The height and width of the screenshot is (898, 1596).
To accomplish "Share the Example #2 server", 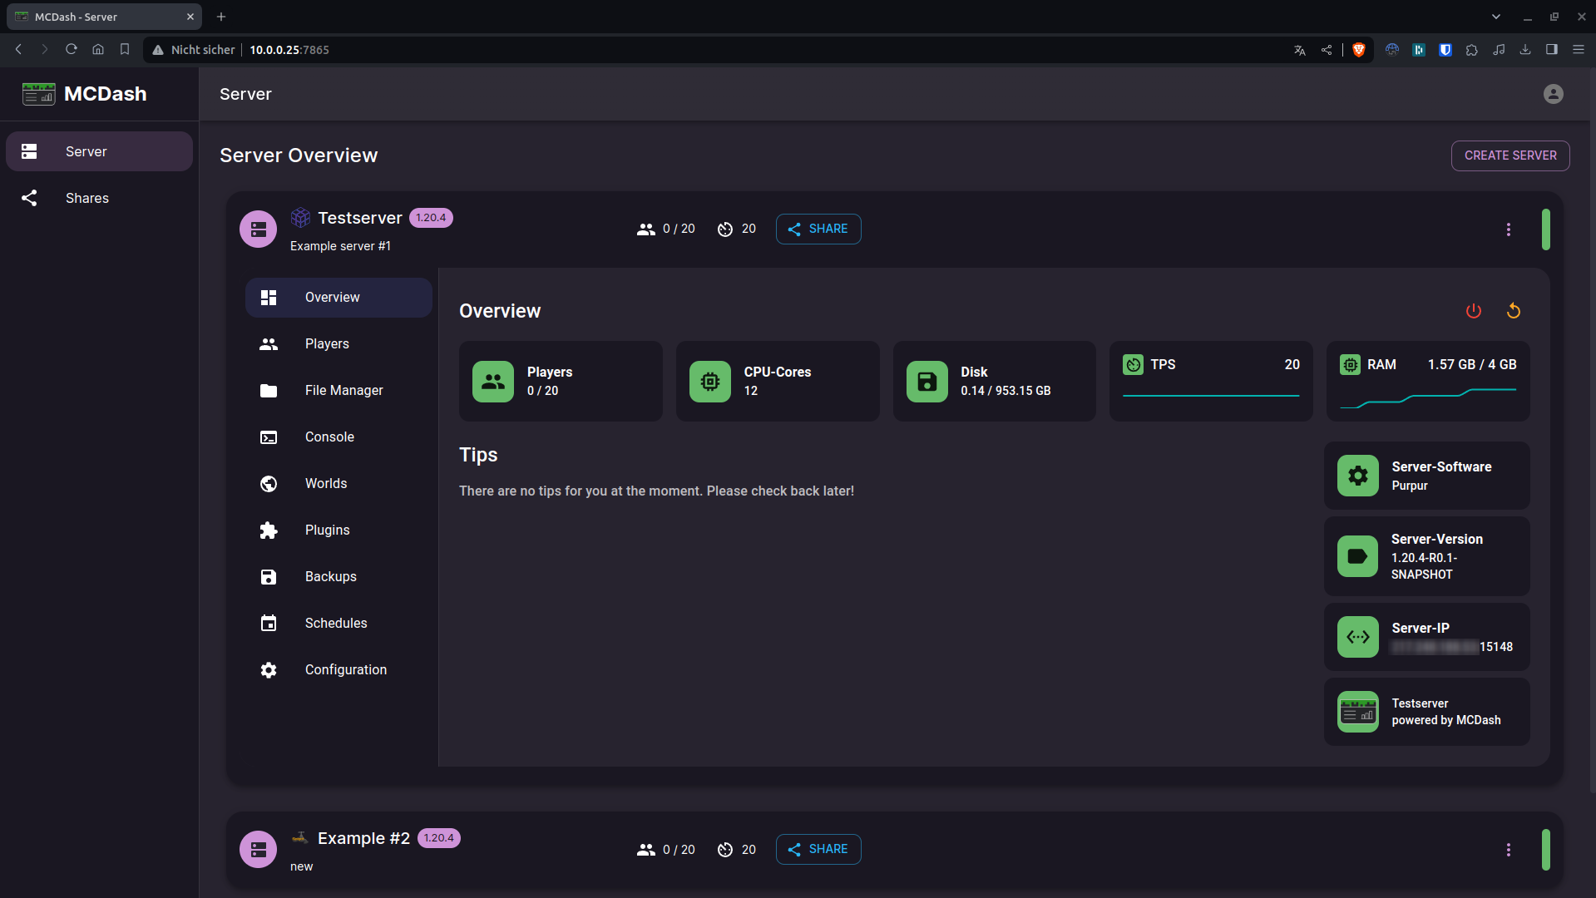I will pos(818,849).
